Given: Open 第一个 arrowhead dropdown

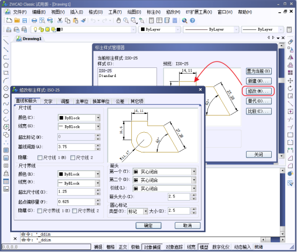Looking at the screenshot, I should (194, 172).
